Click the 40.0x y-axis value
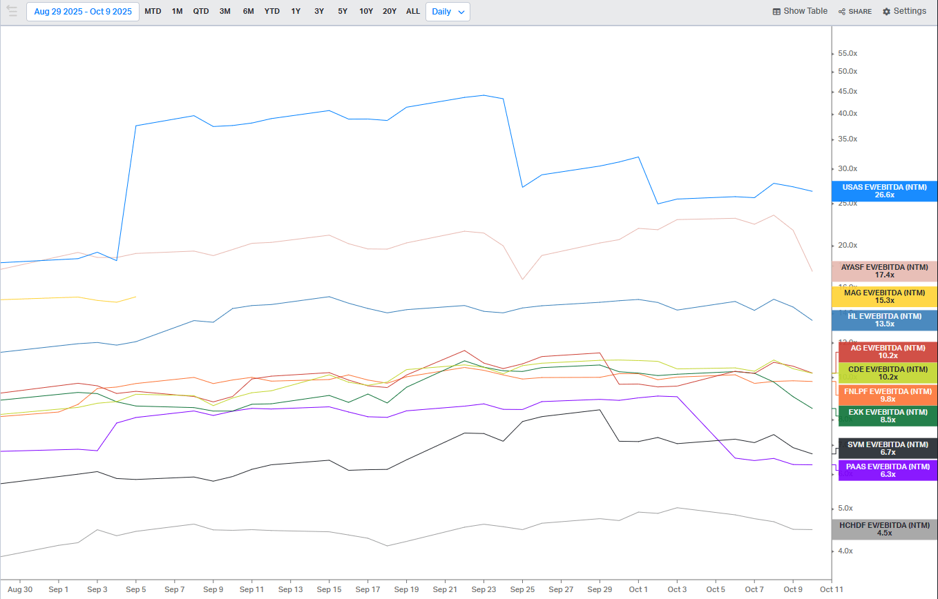Viewport: 938px width, 599px height. pos(848,114)
